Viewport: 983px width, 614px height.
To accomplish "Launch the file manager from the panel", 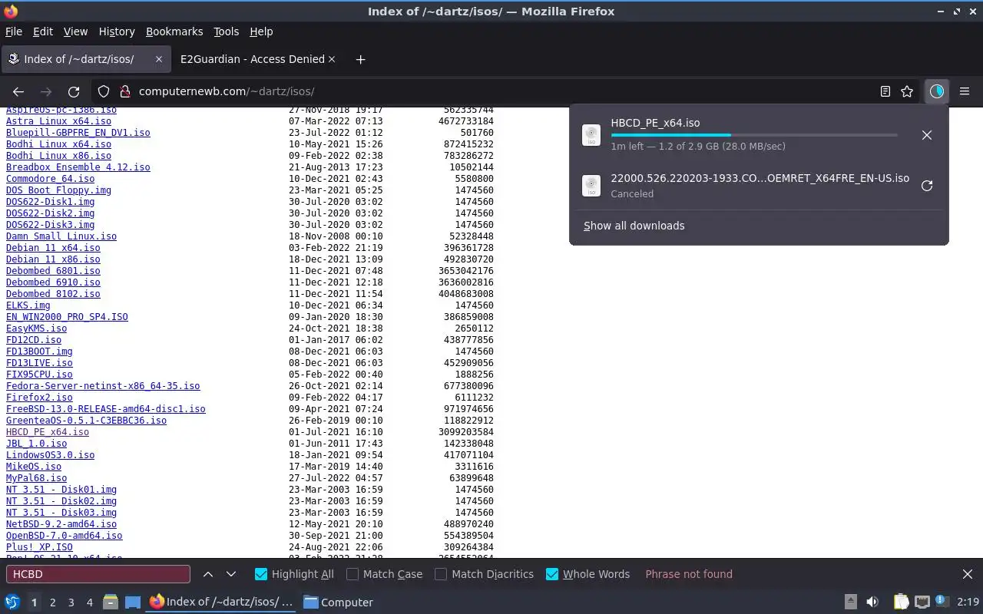I will 110,602.
